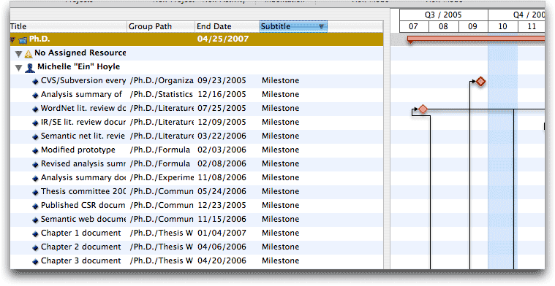Click milestone icon of Chapter 2 document

click(35, 248)
